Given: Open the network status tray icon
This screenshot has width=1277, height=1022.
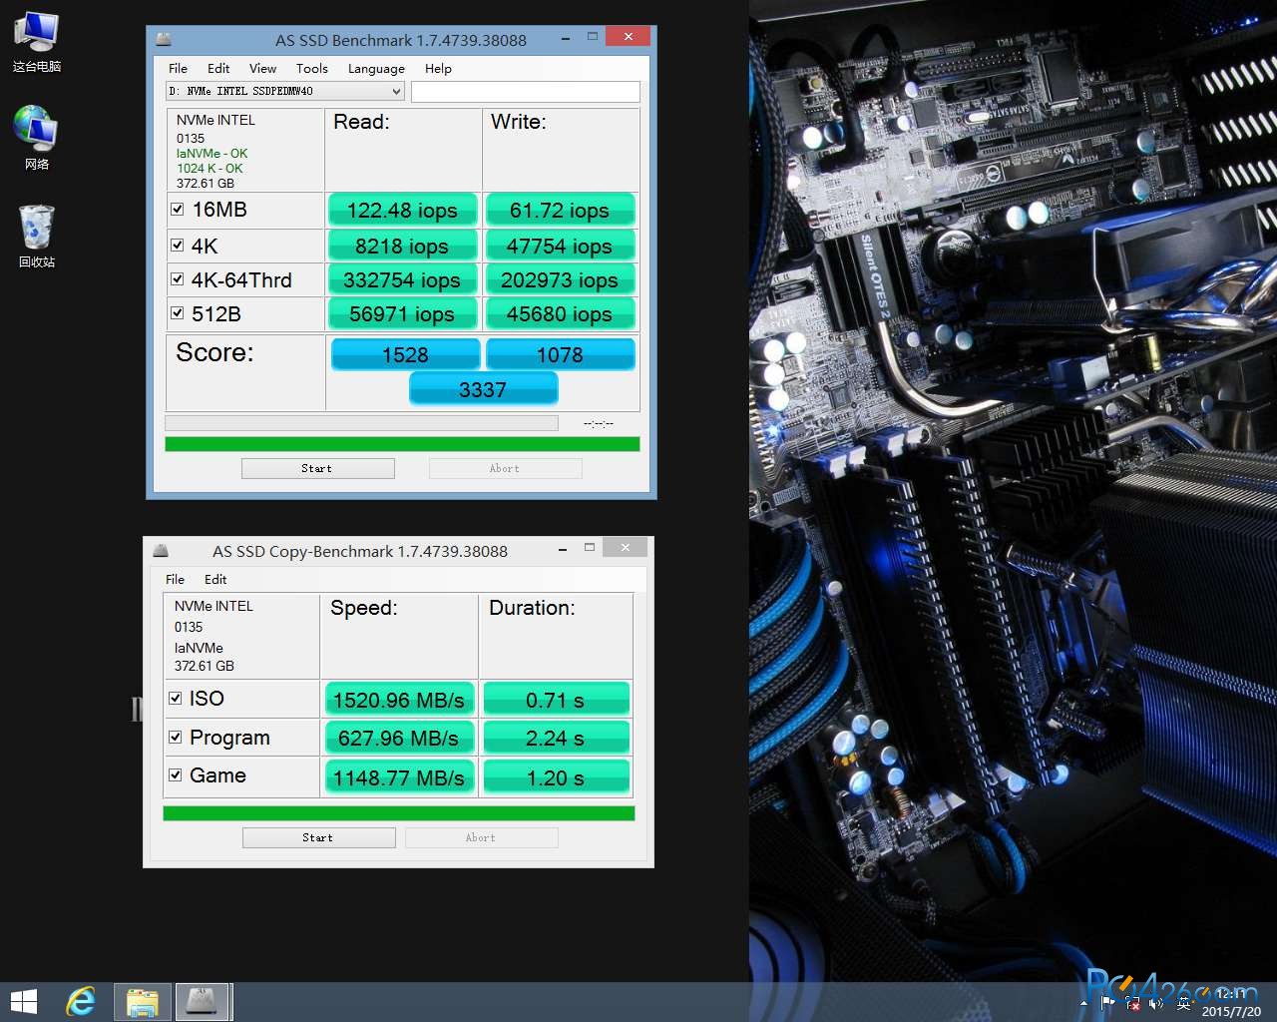Looking at the screenshot, I should point(1131,1003).
